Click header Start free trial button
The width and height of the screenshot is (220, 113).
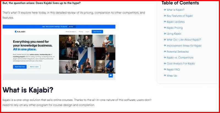(97, 32)
